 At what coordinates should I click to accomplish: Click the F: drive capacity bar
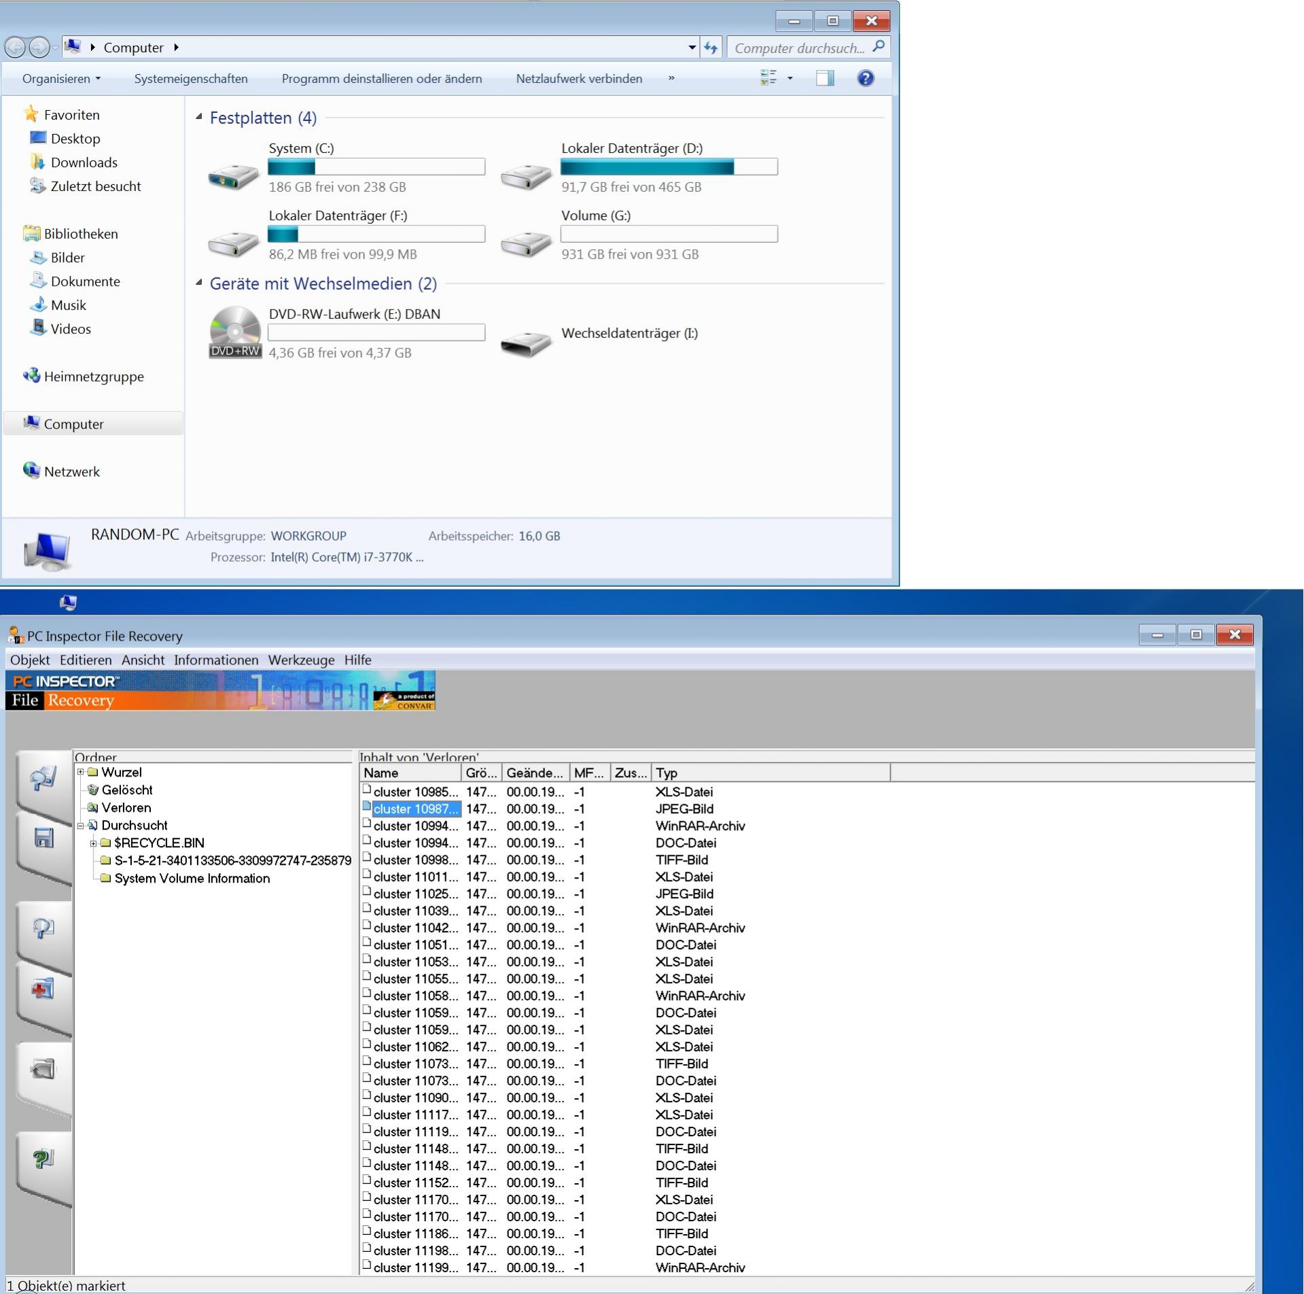tap(376, 234)
